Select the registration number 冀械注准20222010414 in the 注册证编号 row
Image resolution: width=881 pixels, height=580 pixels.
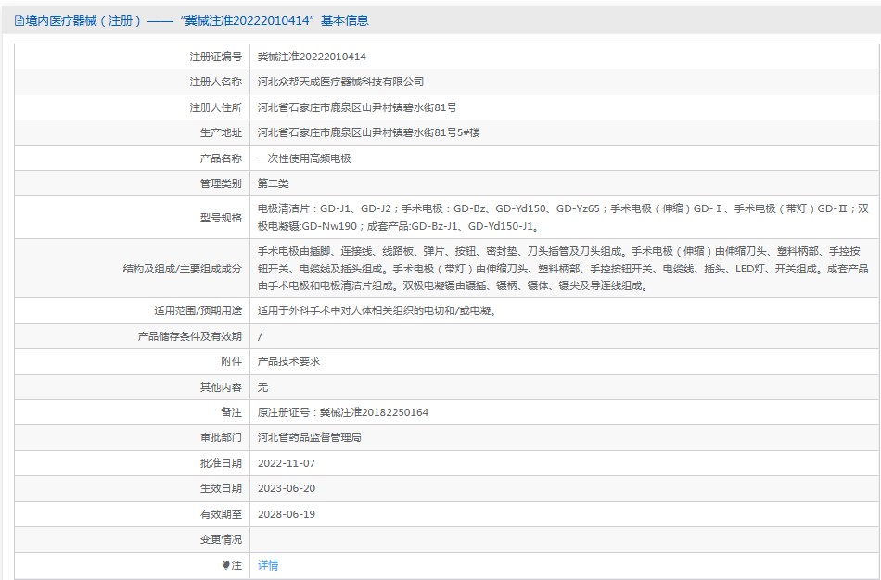click(311, 57)
